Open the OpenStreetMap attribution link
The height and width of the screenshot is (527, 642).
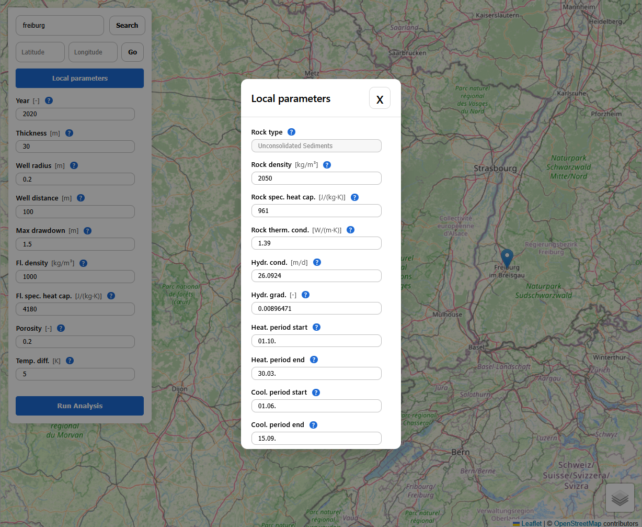577,523
